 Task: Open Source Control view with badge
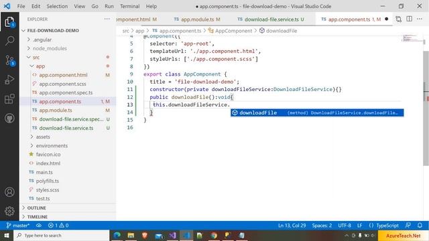[9, 60]
